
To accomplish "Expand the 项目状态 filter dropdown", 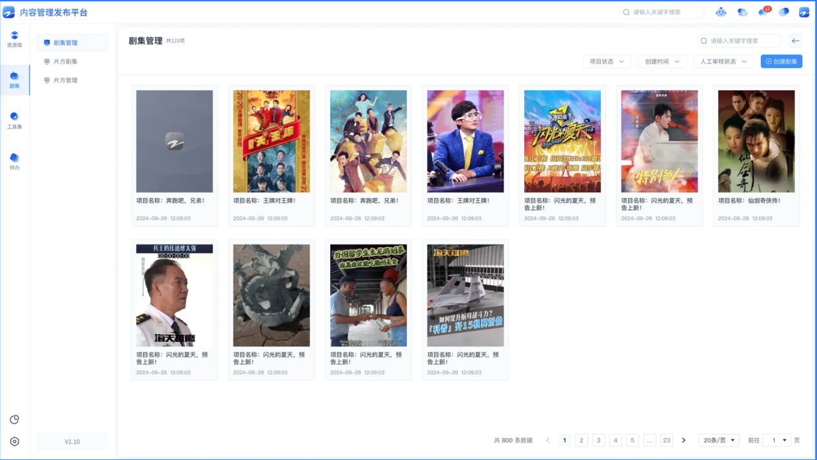I will click(607, 61).
